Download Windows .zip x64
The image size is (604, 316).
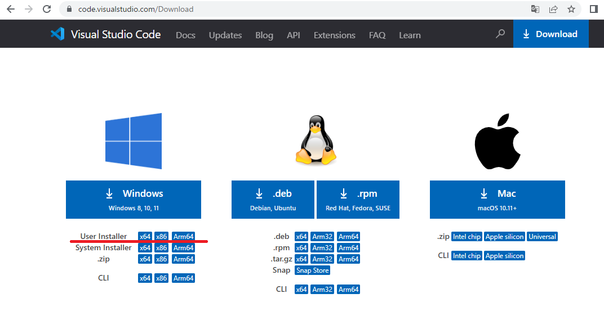pos(145,259)
